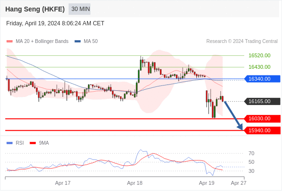This screenshot has width=282, height=191.
Task: Click the date line Friday, April 19, 2024
Action: click(x=55, y=23)
